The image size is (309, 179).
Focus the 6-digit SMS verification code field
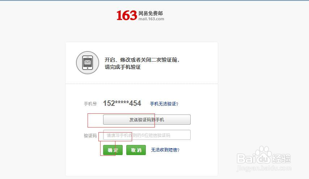[x=147, y=135]
